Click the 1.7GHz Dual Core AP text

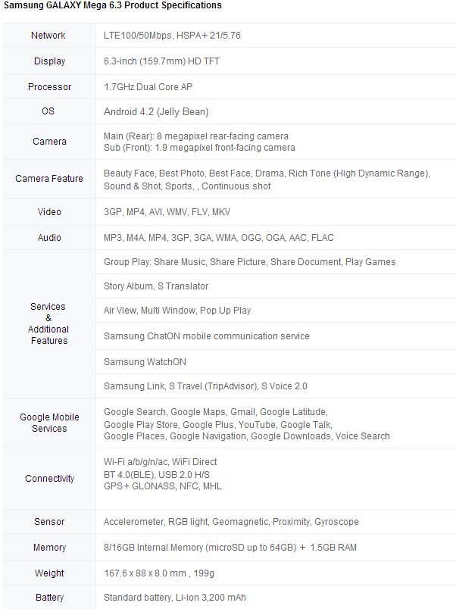(148, 87)
